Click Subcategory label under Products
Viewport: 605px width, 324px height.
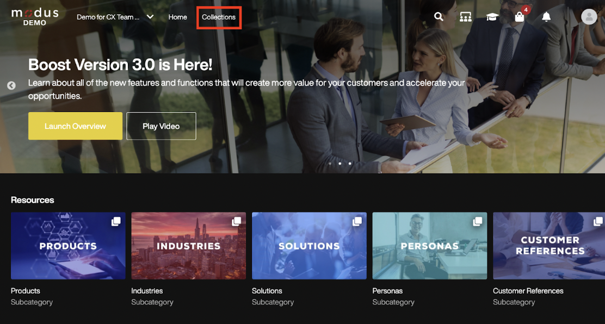[x=32, y=302]
